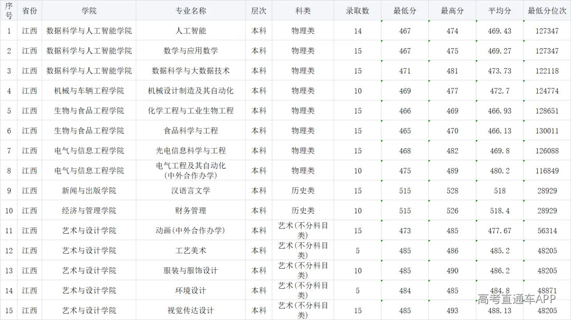This screenshot has height=320, width=571.
Task: Click highest score 526
Action: point(452,211)
